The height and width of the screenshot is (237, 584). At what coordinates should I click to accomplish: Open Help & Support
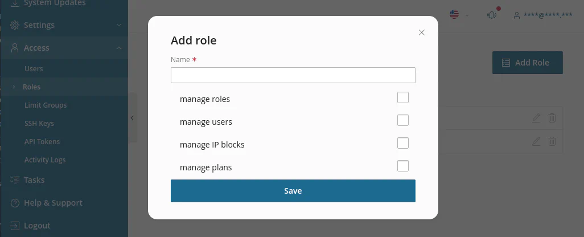pos(54,203)
